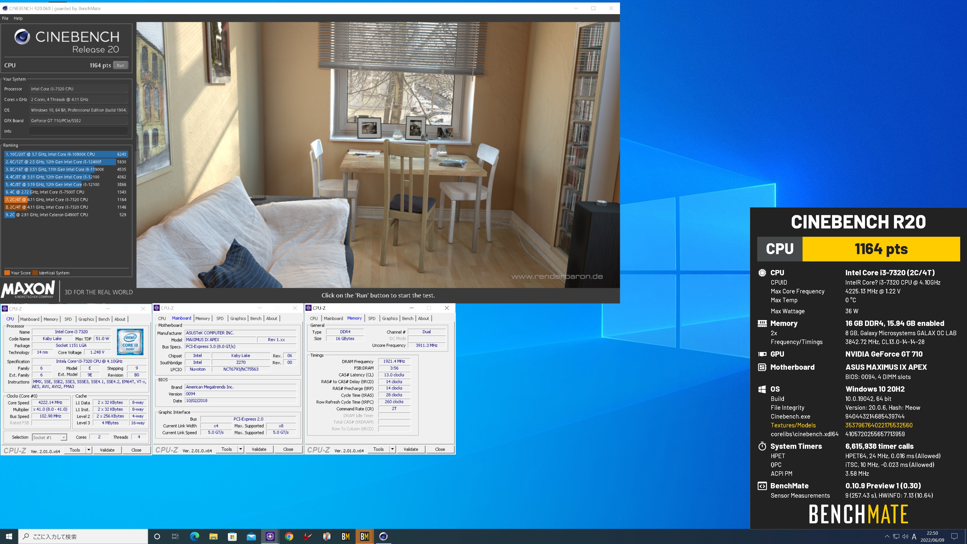Image resolution: width=967 pixels, height=544 pixels.
Task: Click the yellow Textures/Models hash text
Action: [879, 425]
